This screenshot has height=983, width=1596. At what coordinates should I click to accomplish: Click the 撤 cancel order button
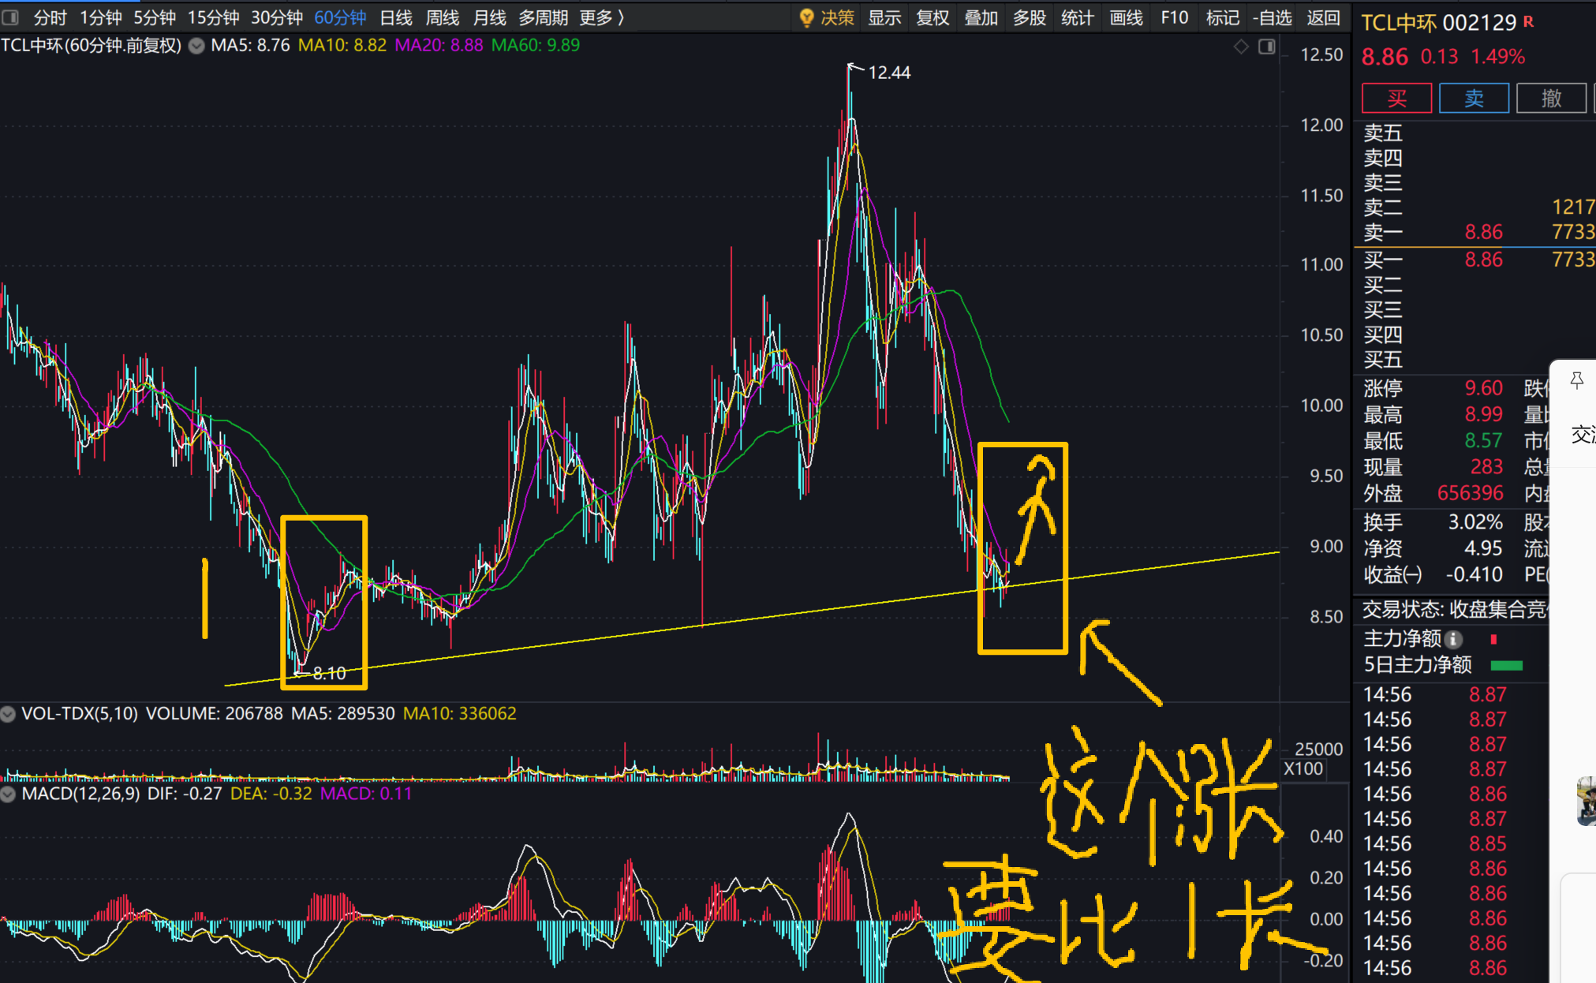tap(1551, 98)
